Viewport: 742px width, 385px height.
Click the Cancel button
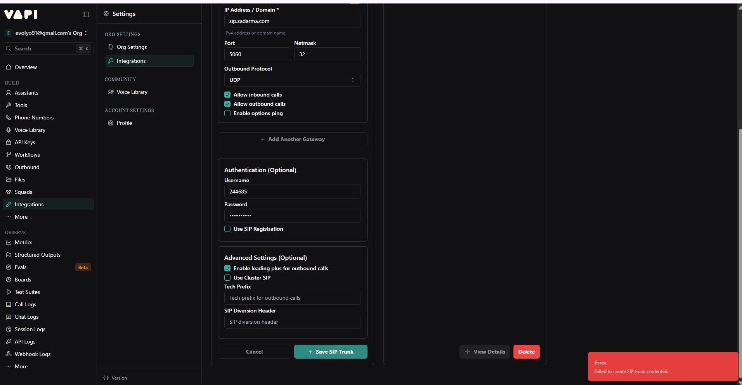coord(254,352)
